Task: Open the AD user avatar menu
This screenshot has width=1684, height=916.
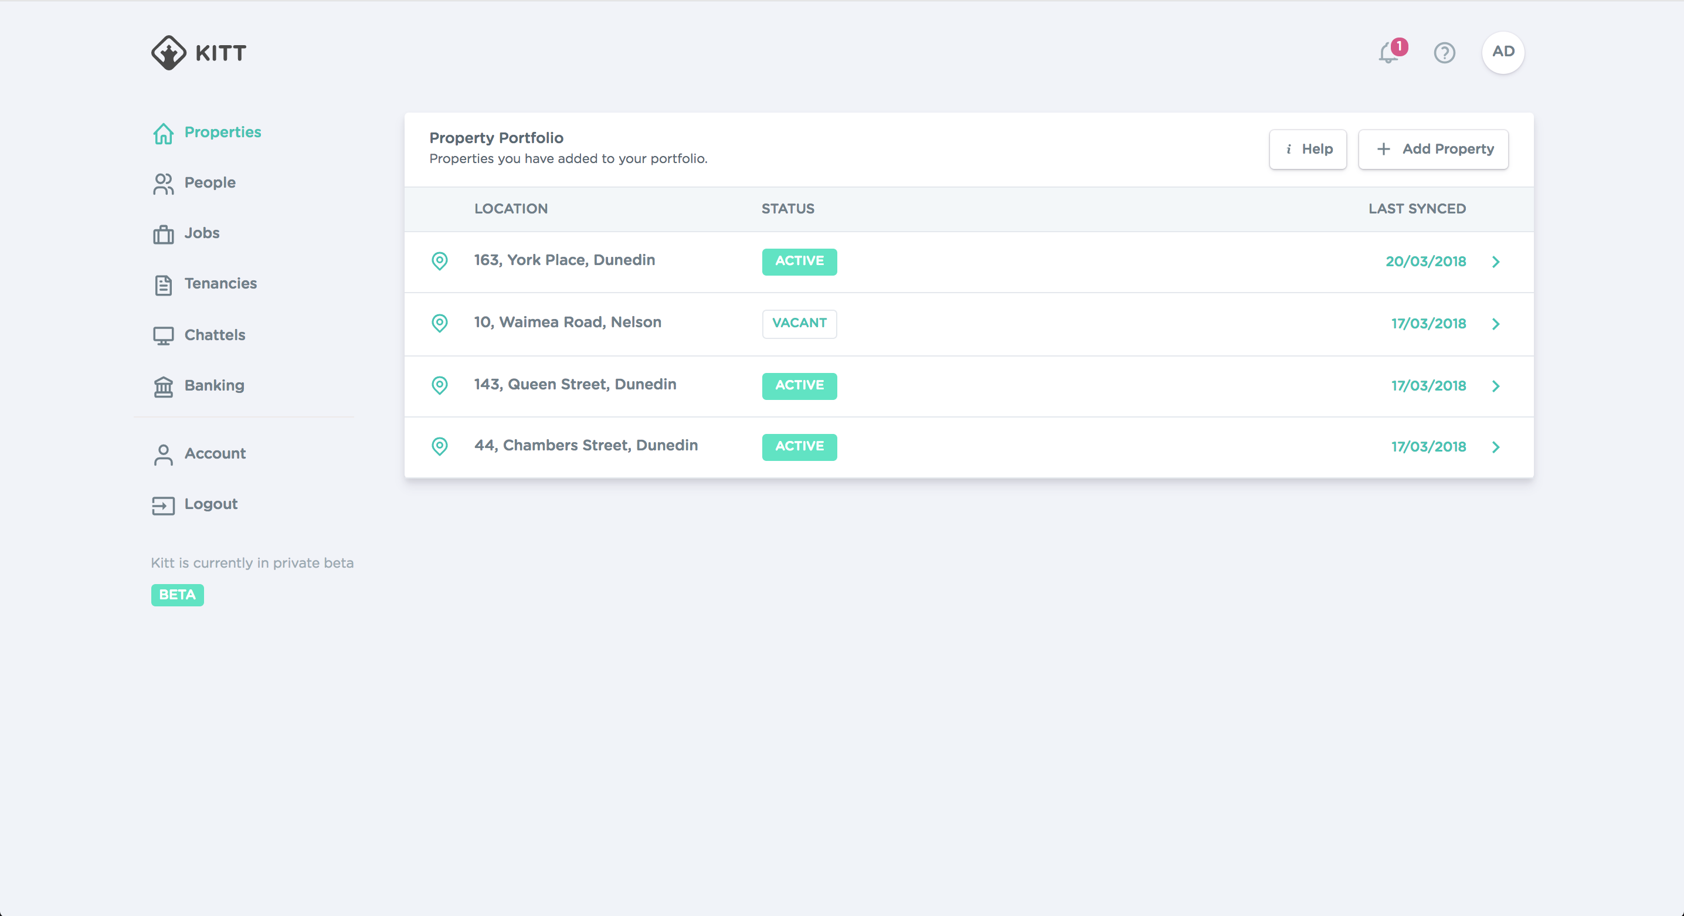Action: [1503, 52]
